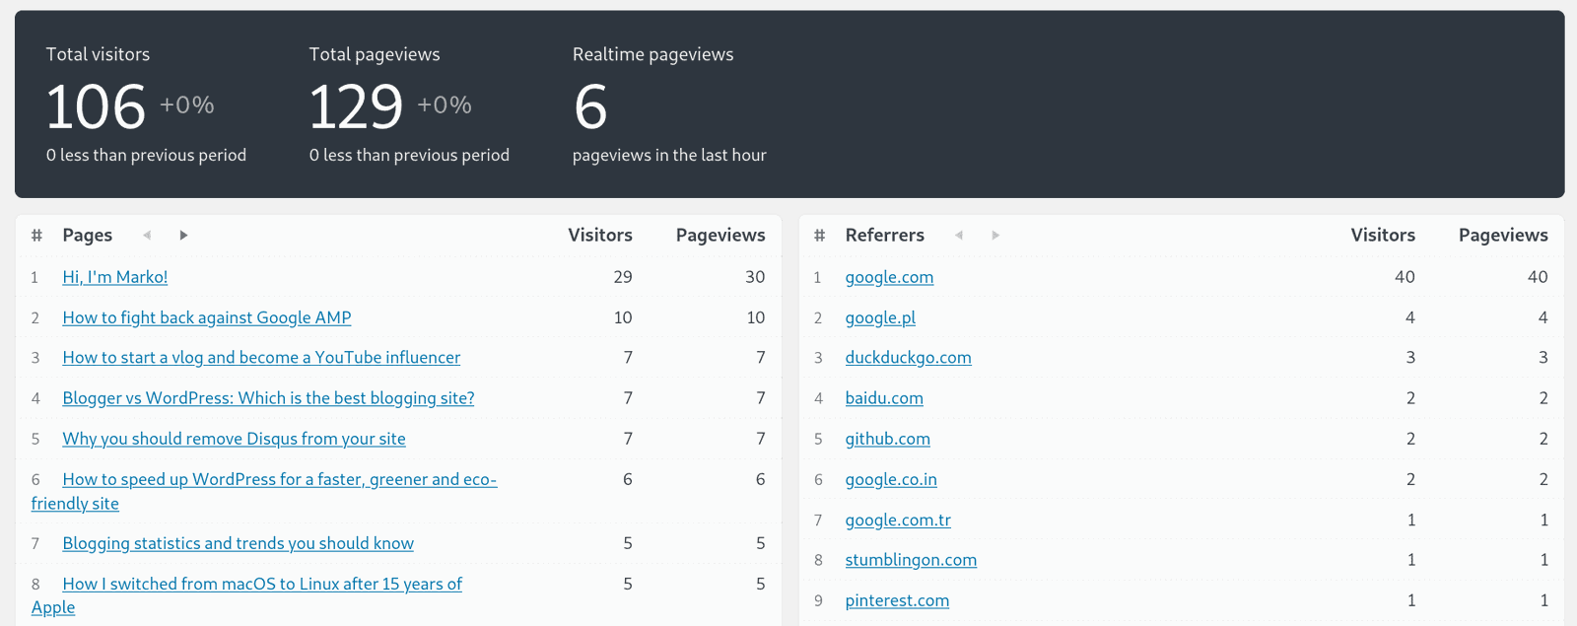
Task: Open baidu.com referrer link
Action: 884,398
